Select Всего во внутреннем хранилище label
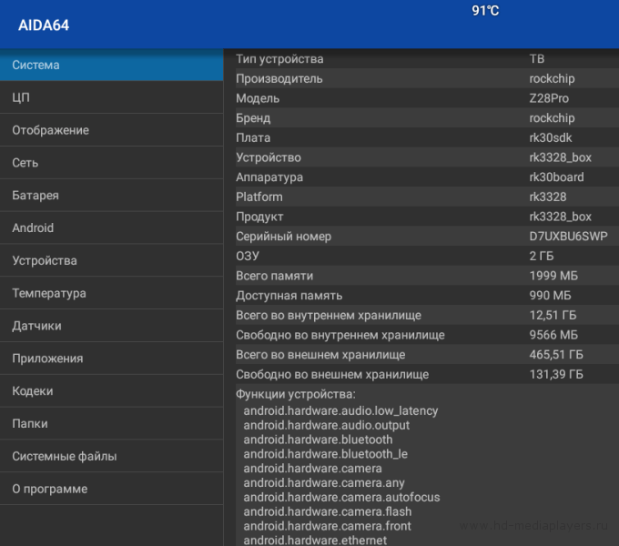The width and height of the screenshot is (619, 546). tap(329, 316)
